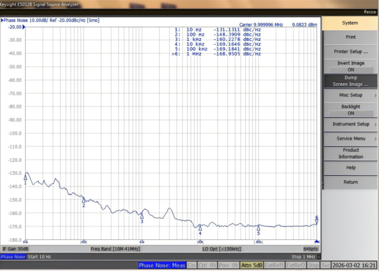379x271 pixels.
Task: Click marker 1 readout 10 Hz -131.1311
Action: coord(218,30)
